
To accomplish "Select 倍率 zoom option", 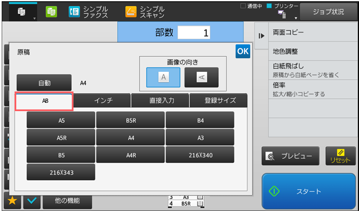I will [313, 89].
